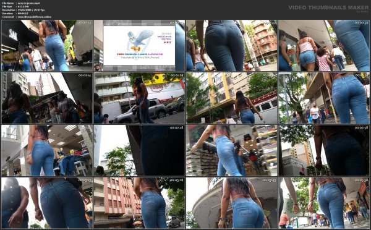Image resolution: width=371 pixels, height=230 pixels.
Task: Select the thumbnail with the red-brick corner building
Action: point(232,45)
